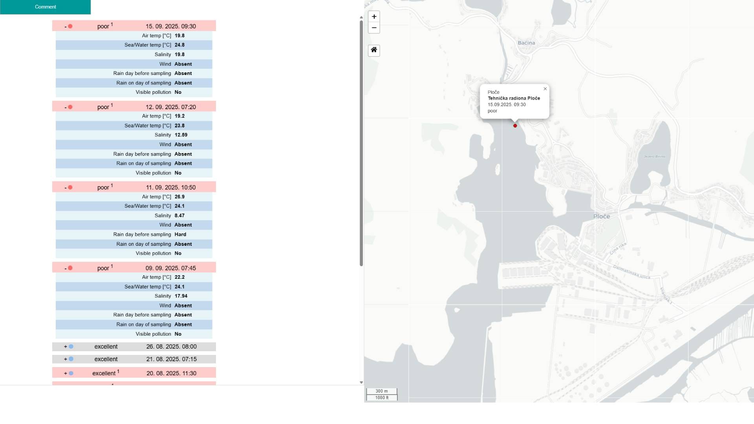The width and height of the screenshot is (754, 424).
Task: Open the Comment tab
Action: (45, 7)
